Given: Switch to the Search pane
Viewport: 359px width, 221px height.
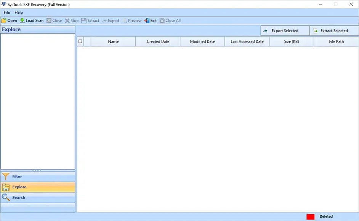Looking at the screenshot, I should (38, 197).
